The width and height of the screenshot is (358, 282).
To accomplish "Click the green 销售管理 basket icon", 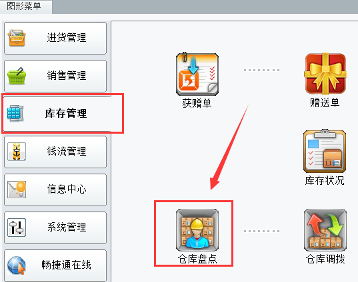I will point(17,76).
